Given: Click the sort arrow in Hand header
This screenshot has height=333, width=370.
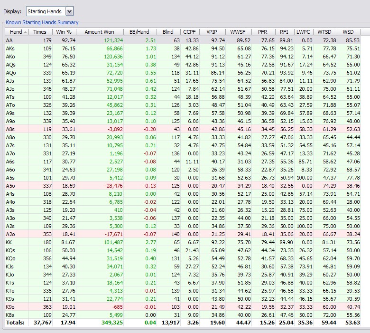Looking at the screenshot, I should click(x=25, y=32).
